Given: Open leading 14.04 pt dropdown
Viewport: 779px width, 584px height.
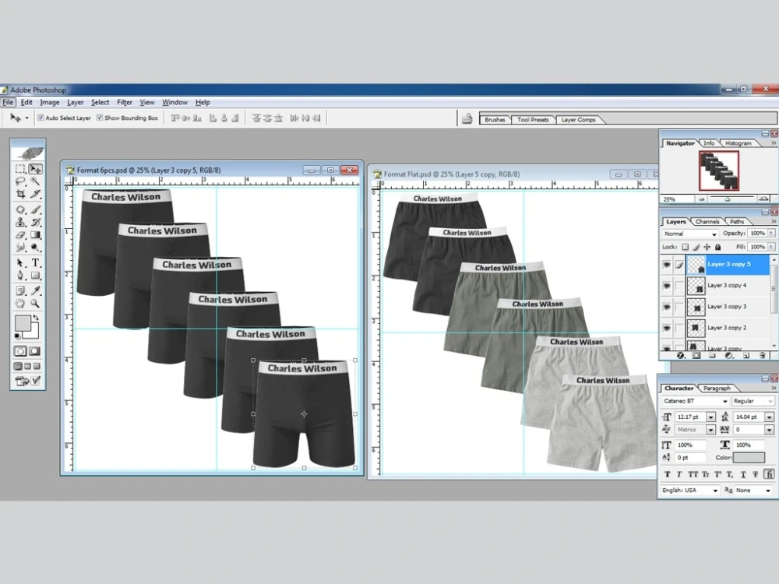Looking at the screenshot, I should [770, 417].
